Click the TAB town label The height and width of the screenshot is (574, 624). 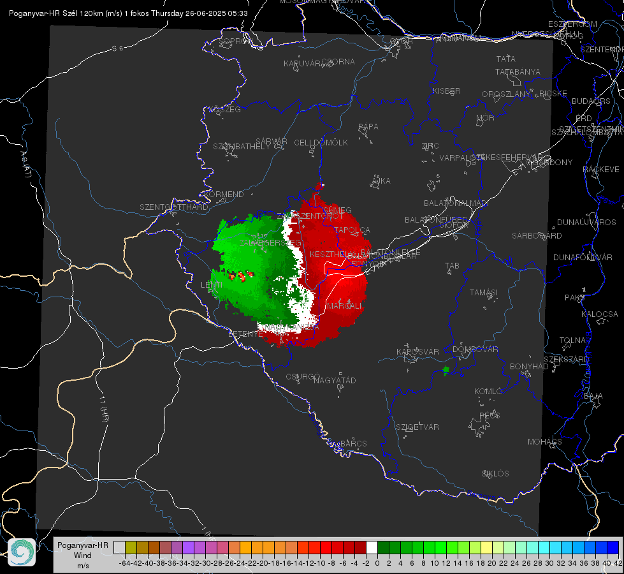452,266
